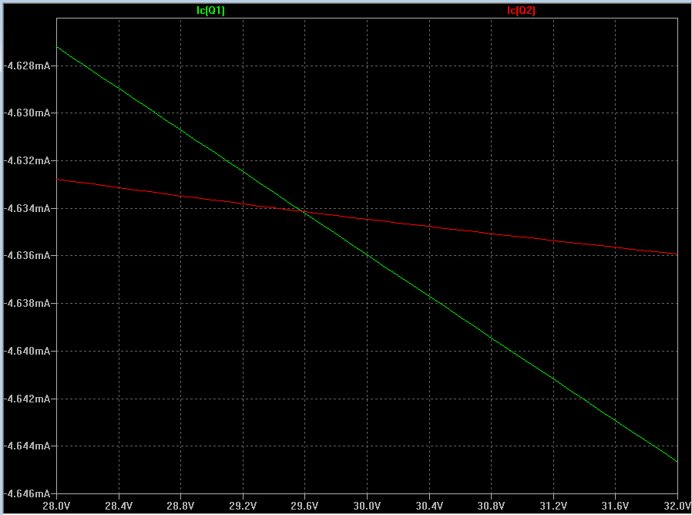Click the 30.8V horizontal axis label
Image resolution: width=692 pixels, height=515 pixels.
click(491, 506)
